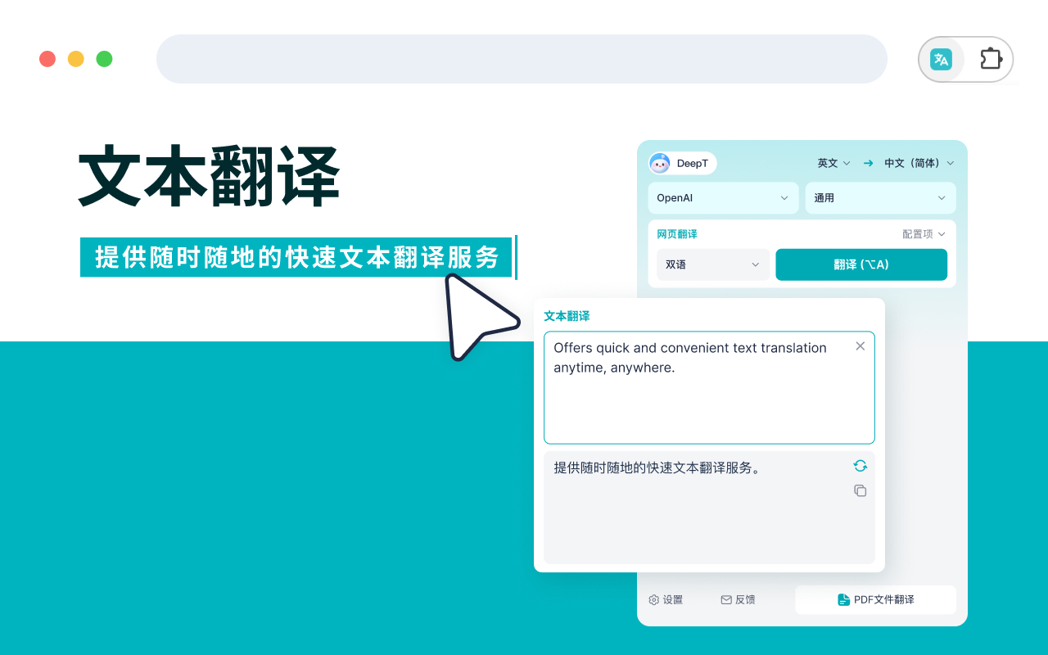Click the PDF文件翻译 button
The width and height of the screenshot is (1048, 655).
click(875, 599)
